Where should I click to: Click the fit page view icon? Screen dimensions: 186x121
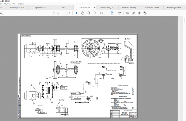click(x=112, y=13)
